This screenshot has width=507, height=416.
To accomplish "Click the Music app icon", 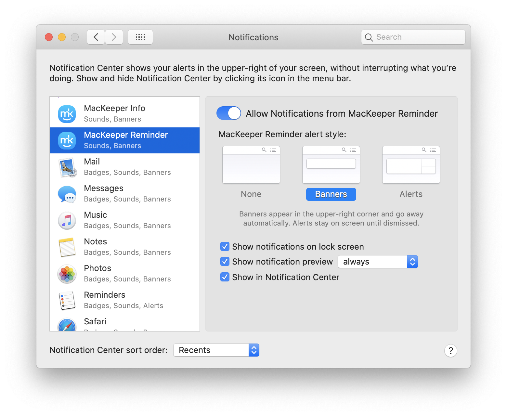I will click(67, 221).
